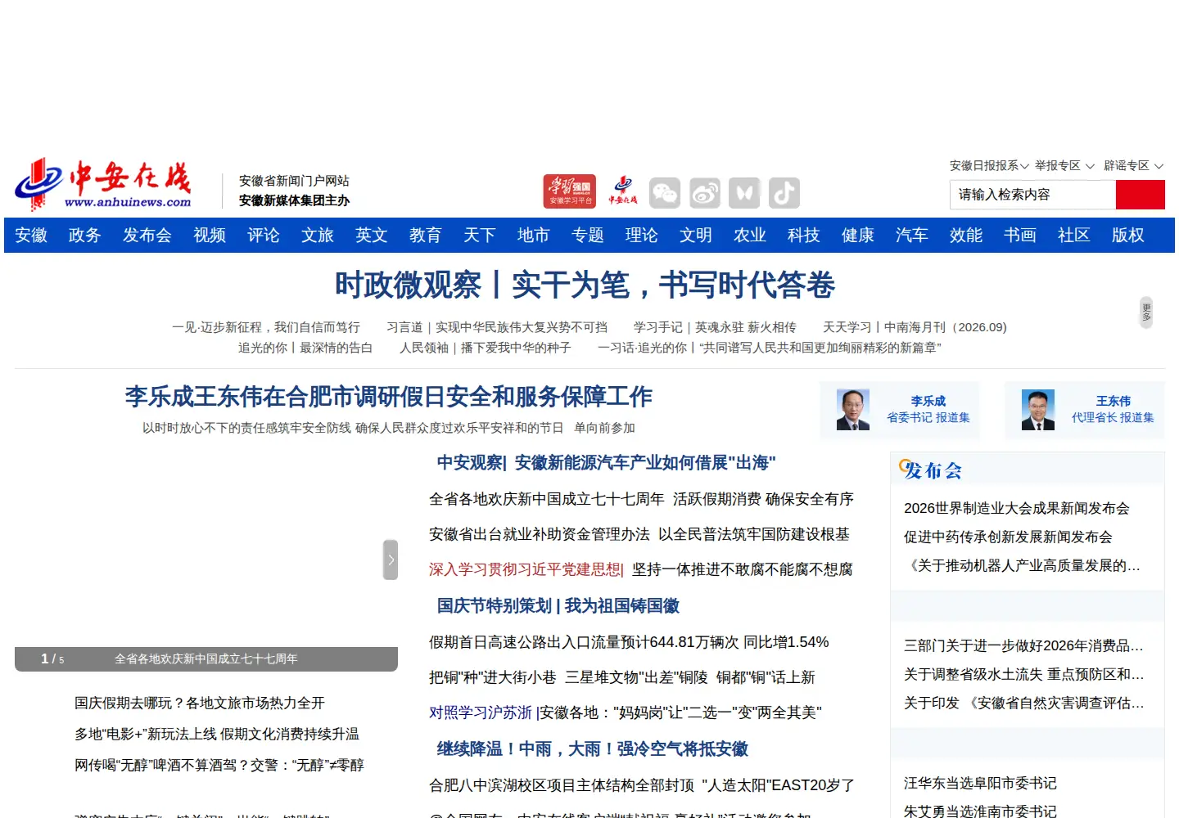Open the WeChat icon in header
The image size is (1179, 818).
[x=664, y=193]
